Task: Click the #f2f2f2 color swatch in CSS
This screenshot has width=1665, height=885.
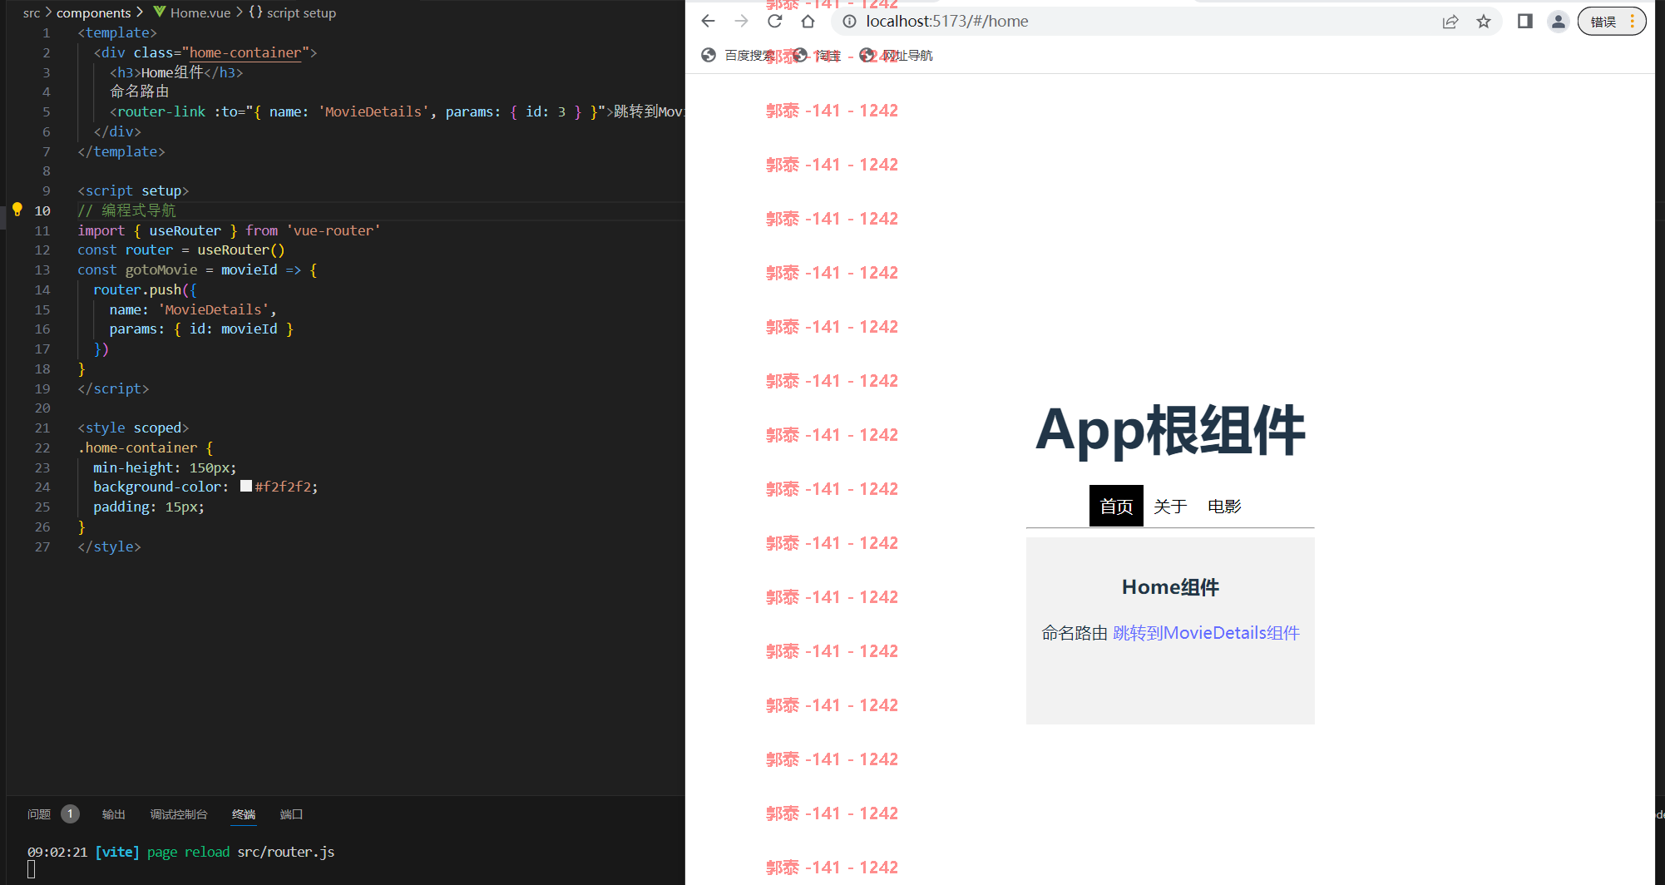Action: pos(246,487)
